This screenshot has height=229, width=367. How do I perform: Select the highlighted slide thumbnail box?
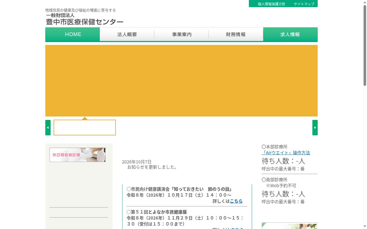[85, 127]
